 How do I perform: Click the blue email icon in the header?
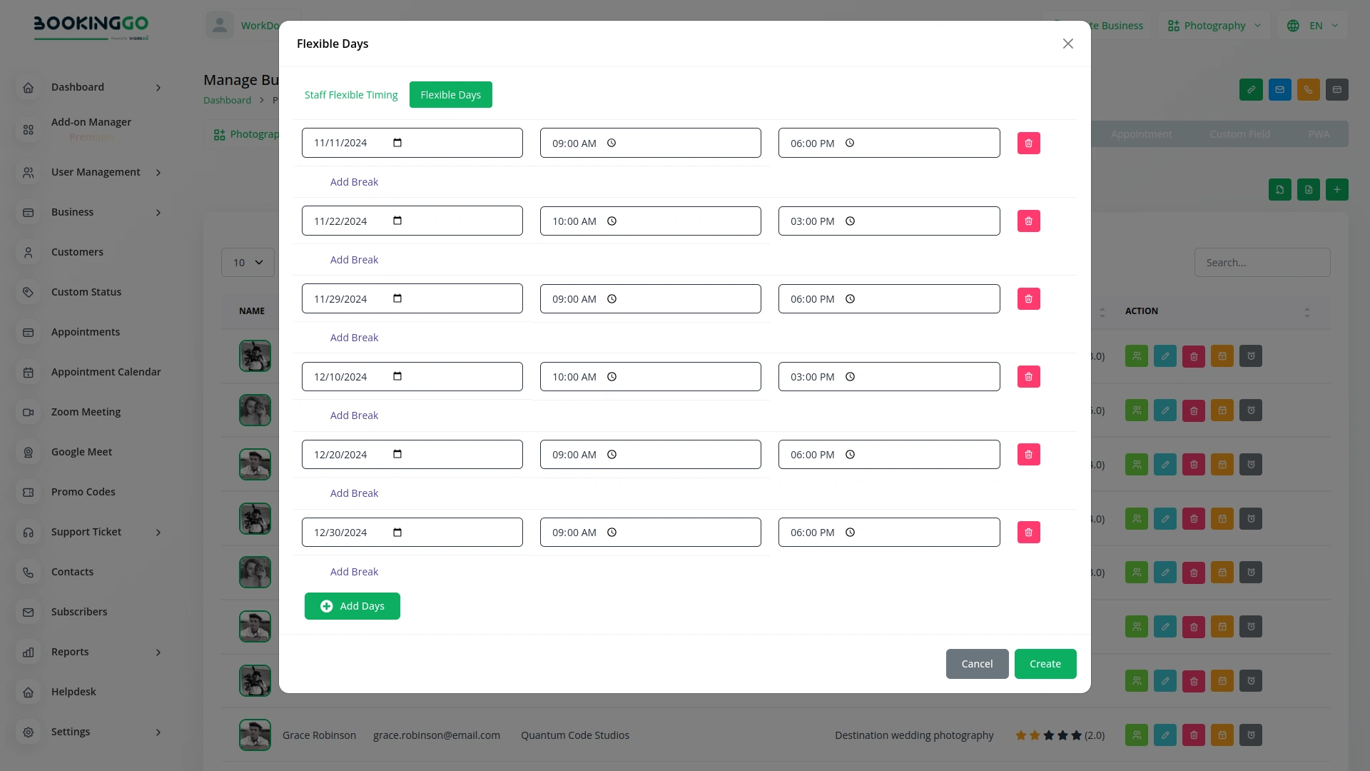(1279, 89)
